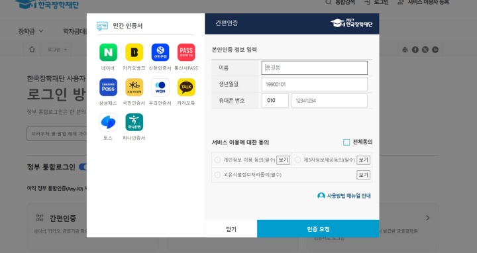This screenshot has width=477, height=253.
Task: Click the user manual guide person icon
Action: [321, 196]
